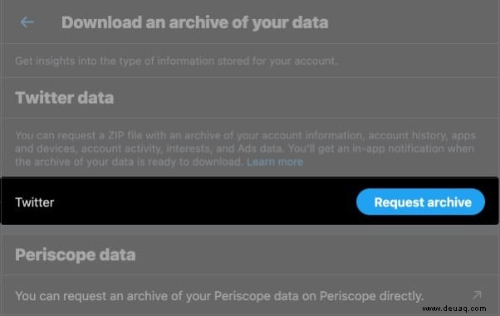Click the 'Download an archive of your data' title

[x=195, y=22]
